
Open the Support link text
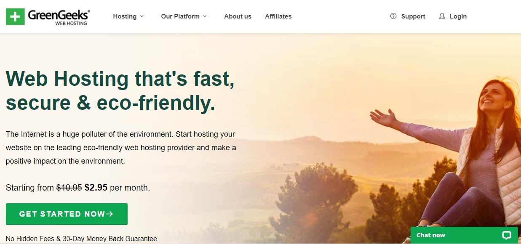413,16
